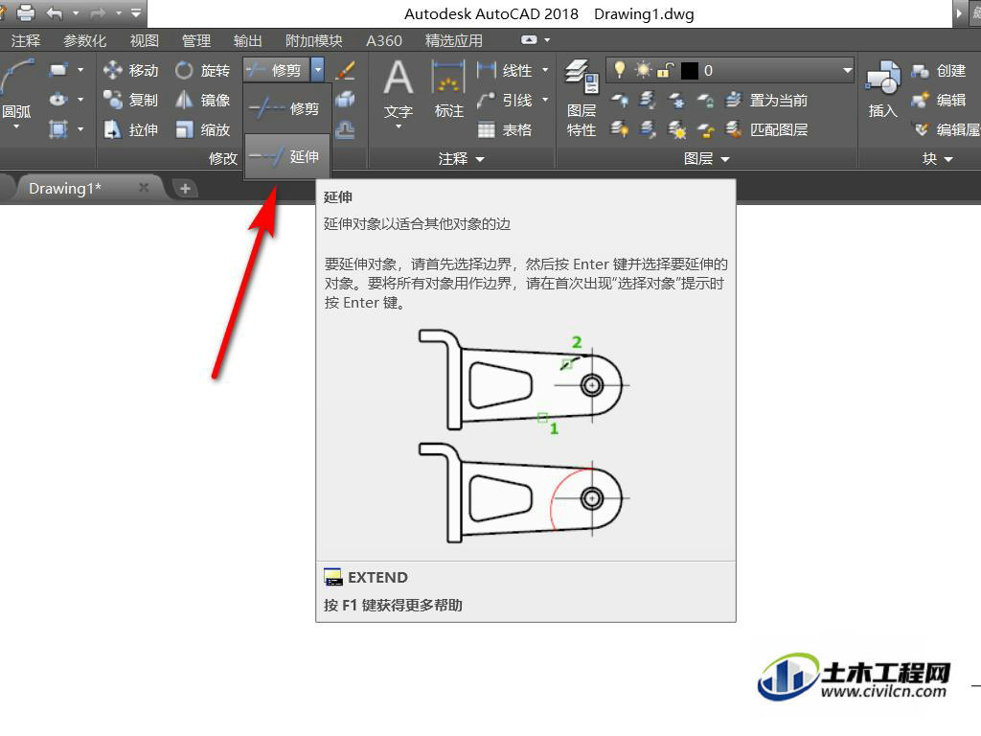
Task: Click the Ellipse draw tool icon
Action: point(58,100)
